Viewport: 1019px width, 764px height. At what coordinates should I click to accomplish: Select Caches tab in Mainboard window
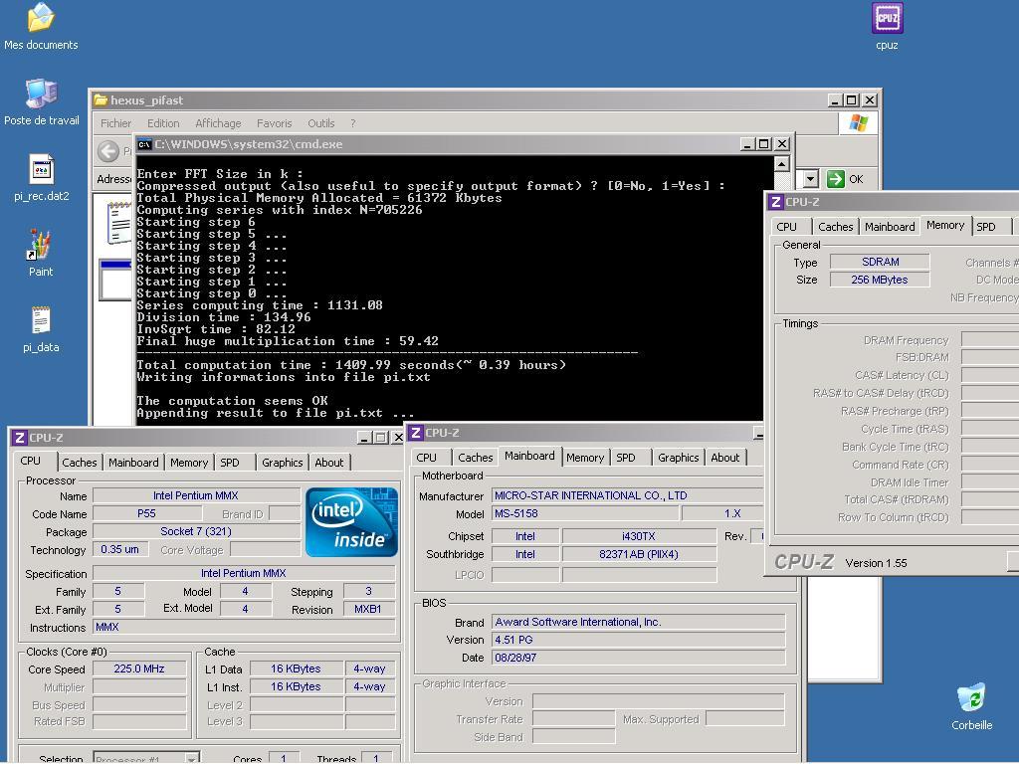tap(475, 458)
